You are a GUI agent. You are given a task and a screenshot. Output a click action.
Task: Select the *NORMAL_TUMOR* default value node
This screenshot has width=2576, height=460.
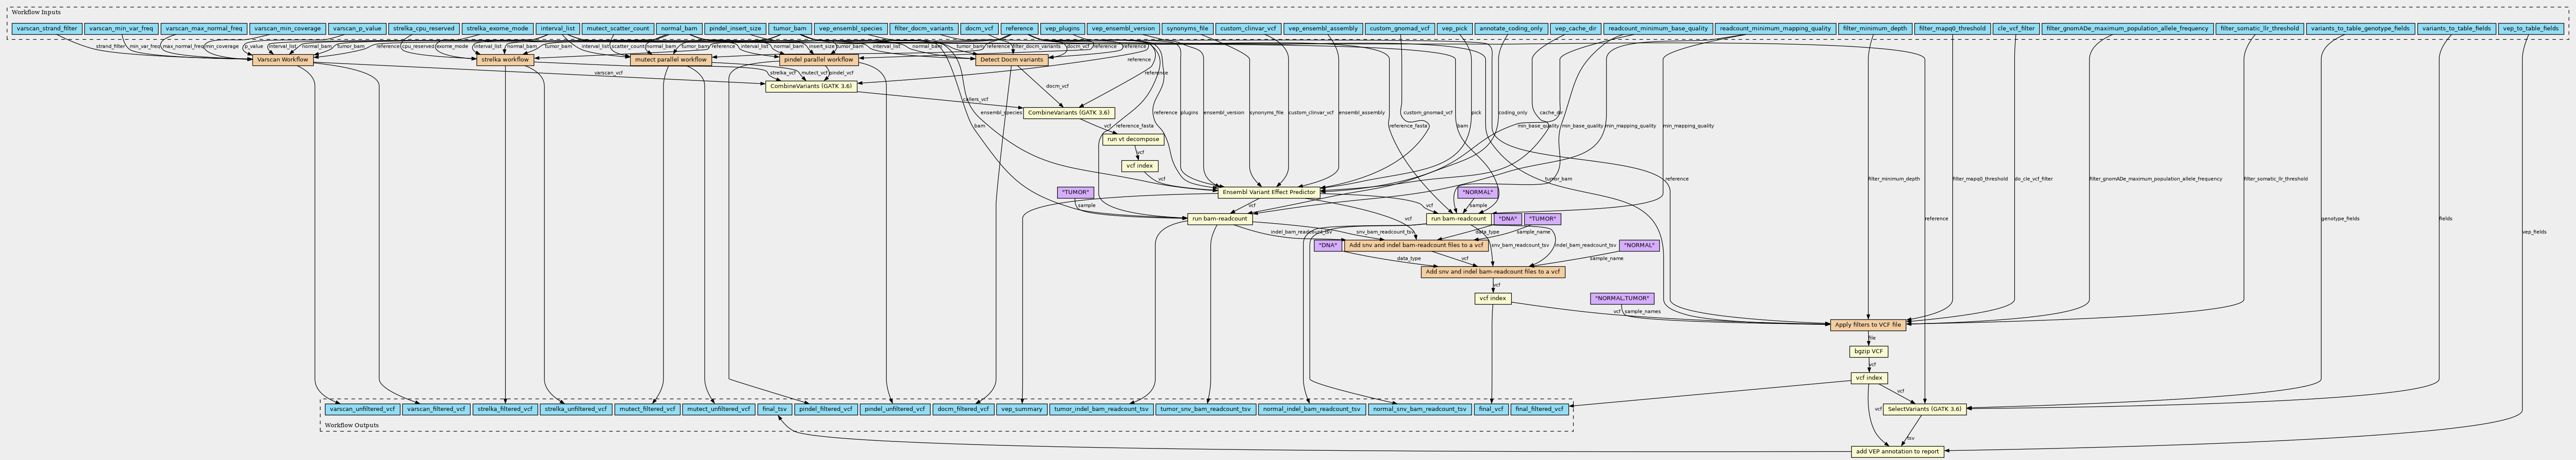pos(1622,298)
